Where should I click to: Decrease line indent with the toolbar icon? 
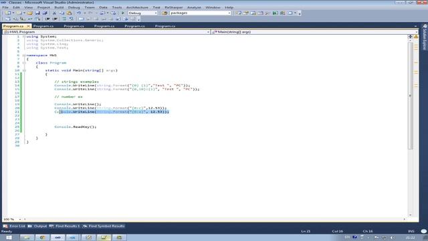click(47, 19)
